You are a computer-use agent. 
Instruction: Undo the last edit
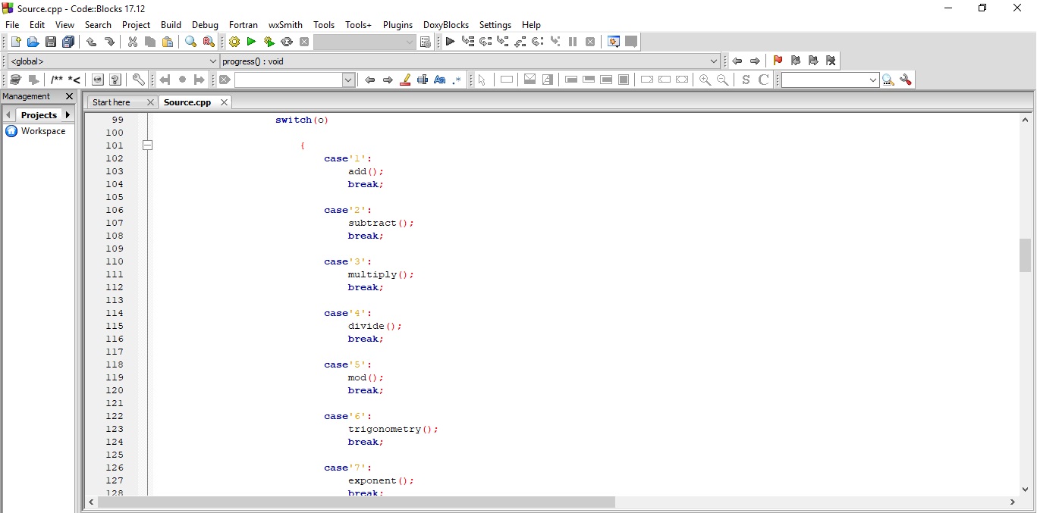tap(92, 42)
